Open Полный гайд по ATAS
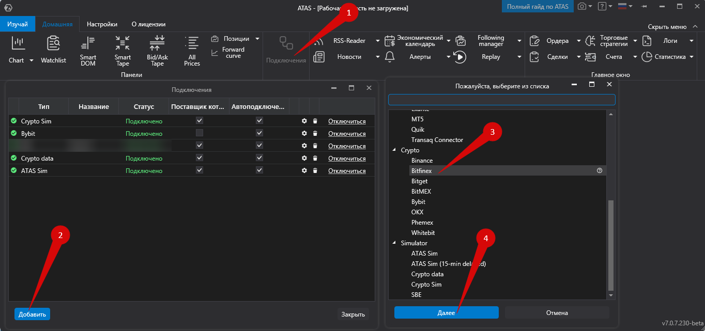Viewport: 705px width, 331px height. click(x=538, y=7)
